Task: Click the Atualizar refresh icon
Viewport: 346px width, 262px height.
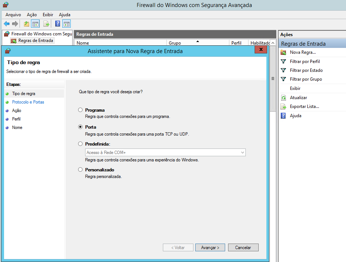Action: click(283, 98)
